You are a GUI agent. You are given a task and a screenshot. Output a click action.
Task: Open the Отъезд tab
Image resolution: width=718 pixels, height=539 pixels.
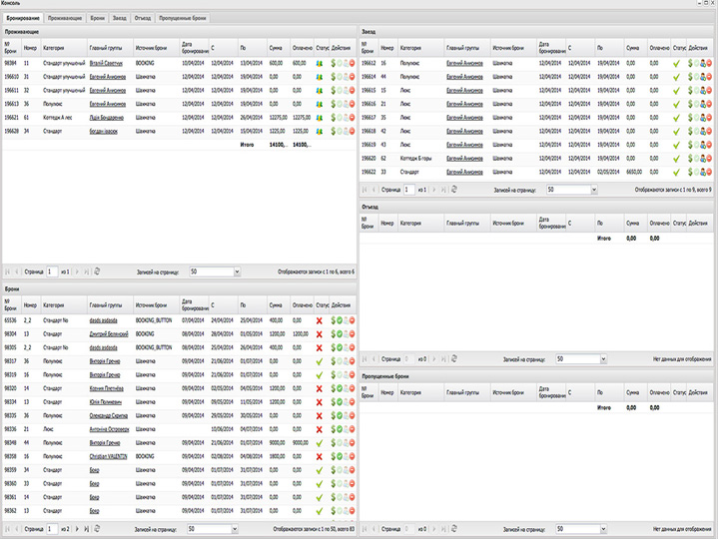point(142,18)
